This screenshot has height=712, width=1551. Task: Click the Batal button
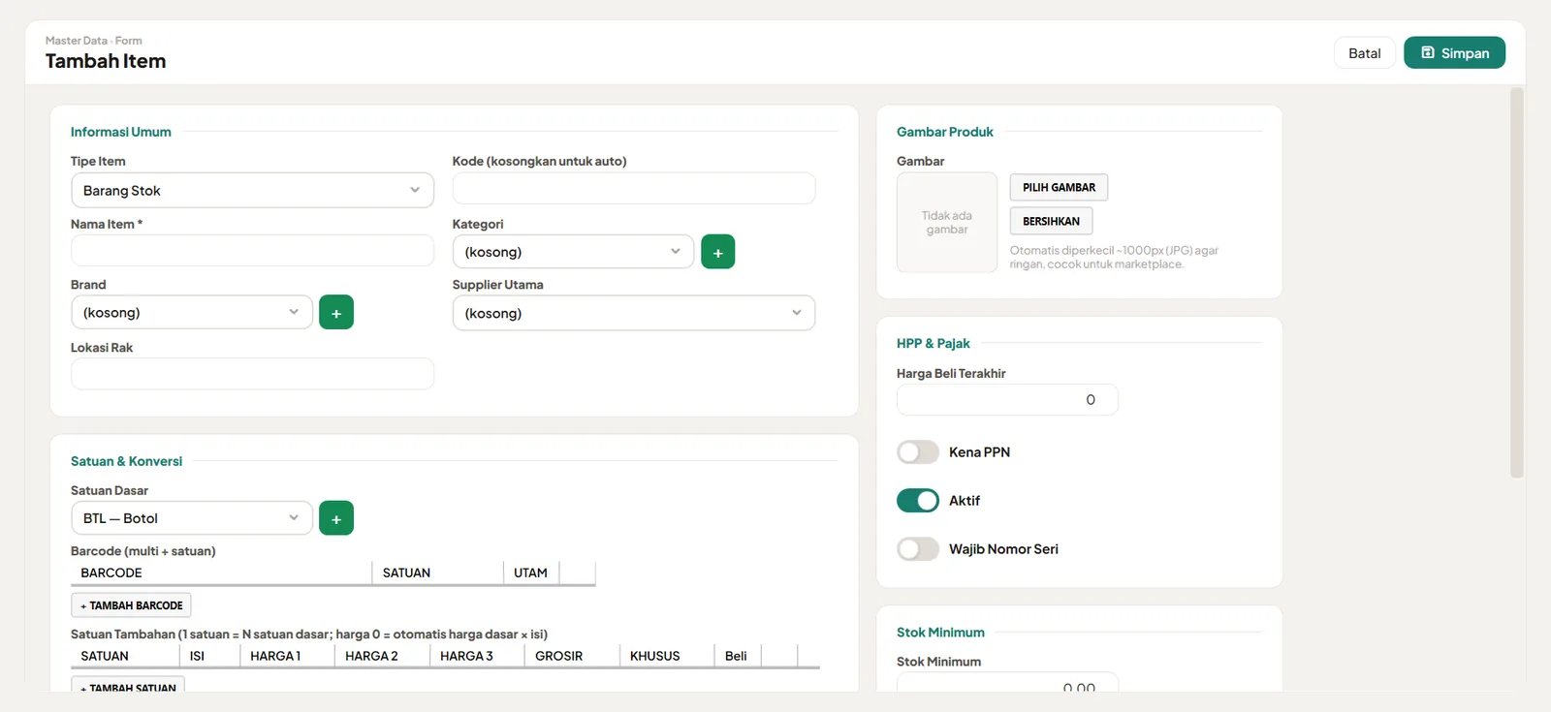(1365, 53)
